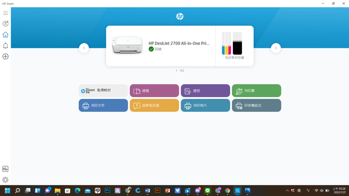Open the 列印文件 print documents tile
Viewport: 349px width, 196px height.
coord(103,106)
